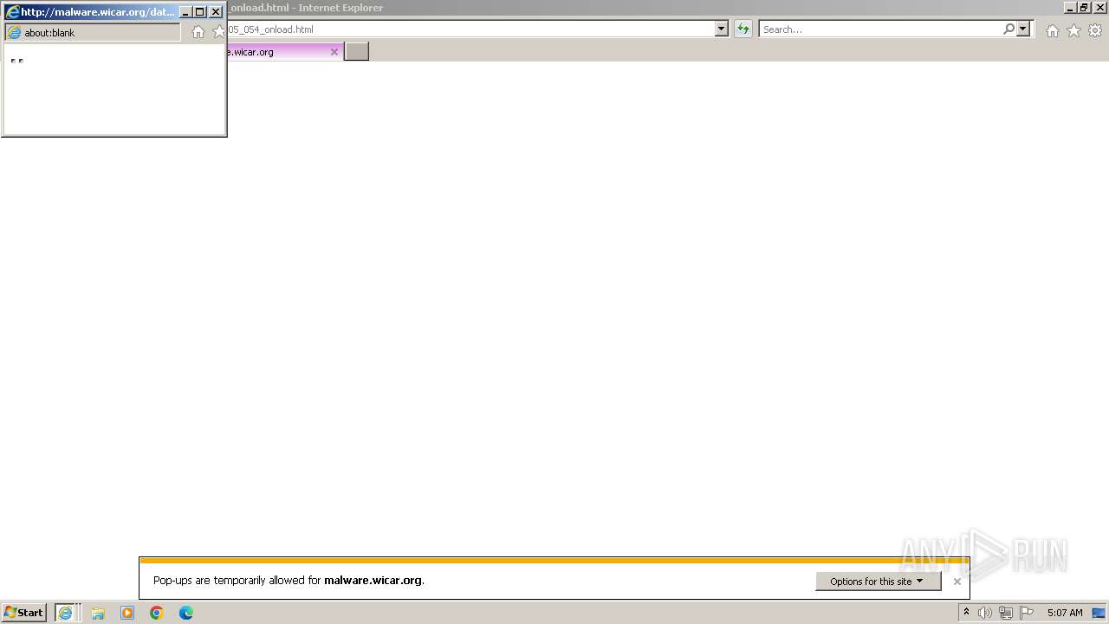Click the popup window title bar IE icon
This screenshot has width=1109, height=624.
(x=12, y=12)
